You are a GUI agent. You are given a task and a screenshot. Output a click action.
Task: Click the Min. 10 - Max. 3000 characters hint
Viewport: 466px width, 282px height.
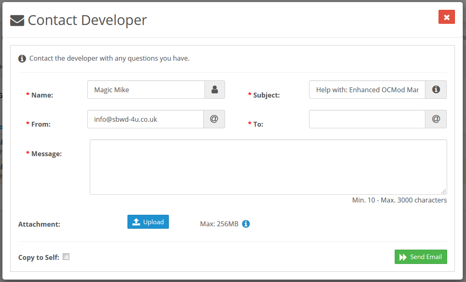coord(400,200)
